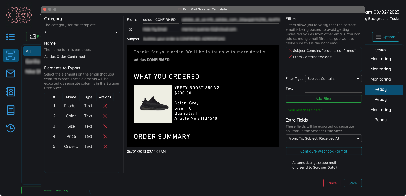The image size is (406, 196).
Task: Click the 'Quantity: 1' text
Action: pyautogui.click(x=186, y=113)
